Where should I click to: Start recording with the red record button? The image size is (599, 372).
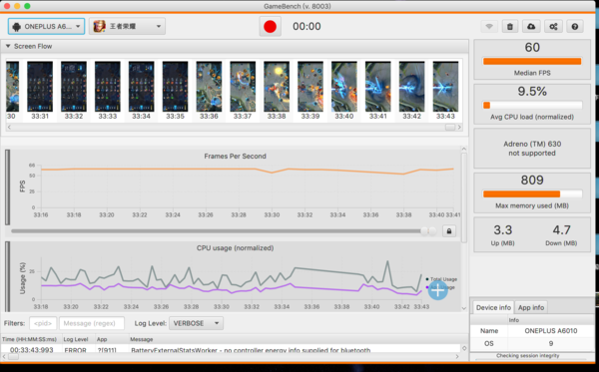271,26
